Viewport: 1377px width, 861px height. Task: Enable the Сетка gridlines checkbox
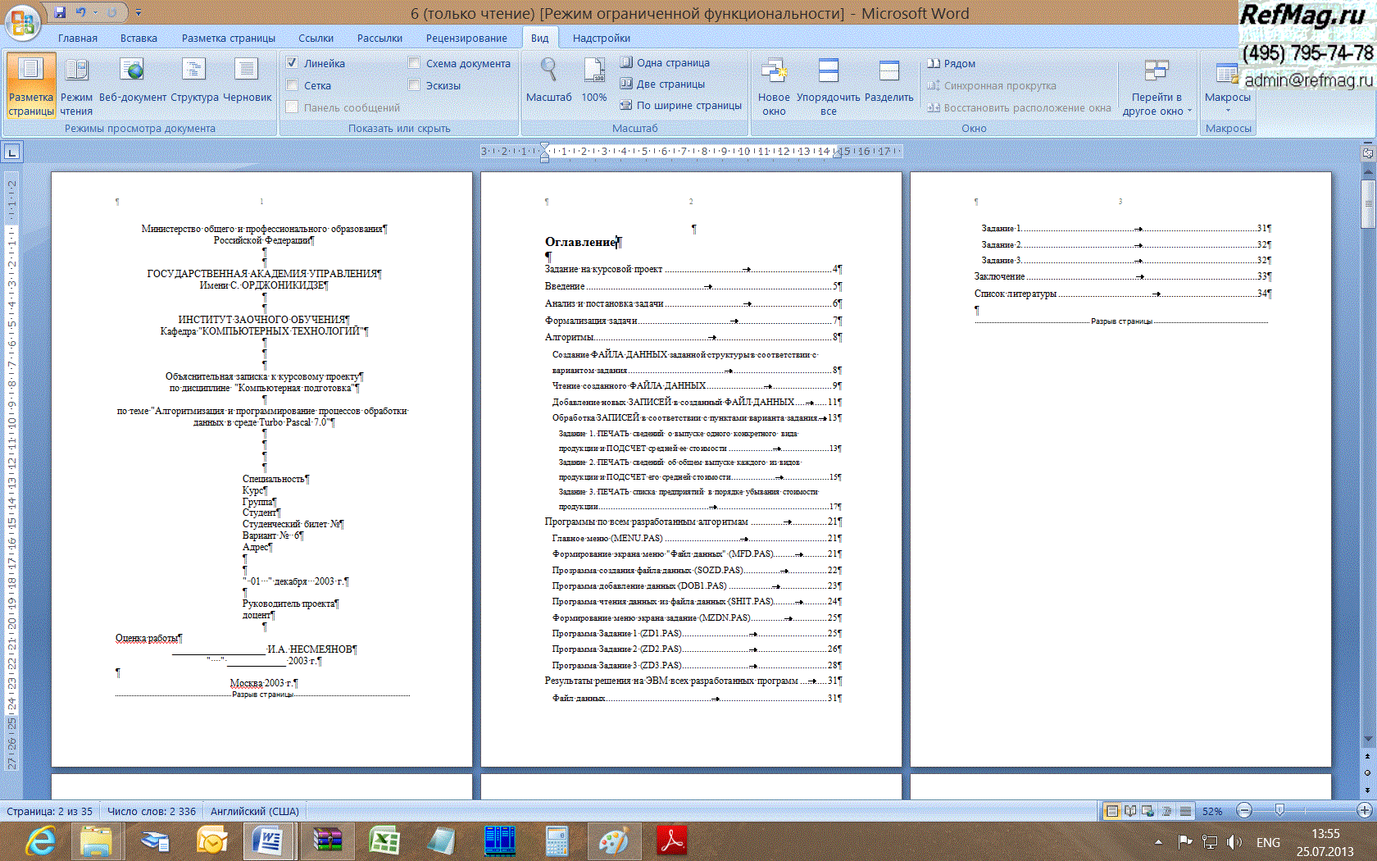click(292, 85)
